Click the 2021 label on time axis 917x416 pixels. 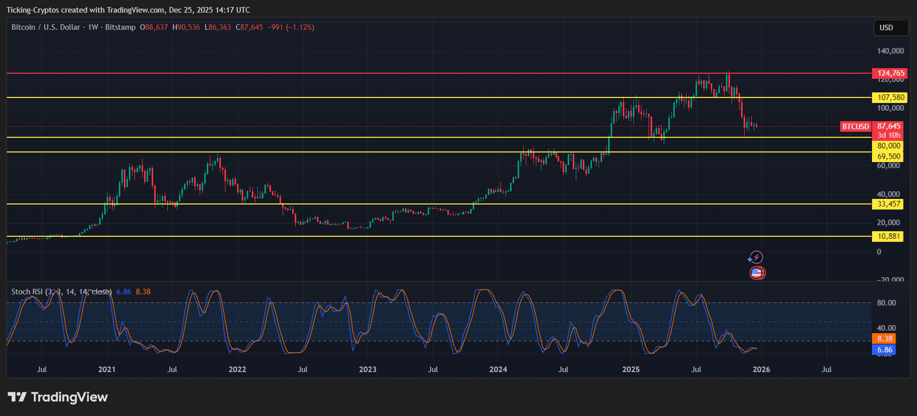click(107, 370)
